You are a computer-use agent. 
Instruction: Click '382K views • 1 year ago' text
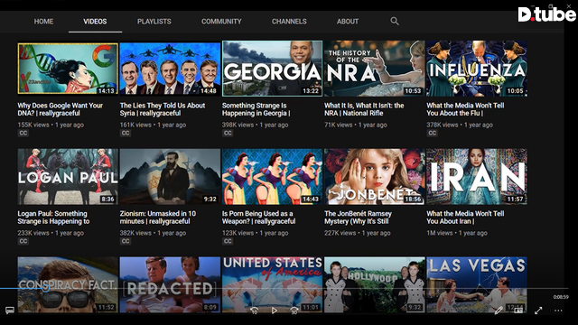click(x=153, y=233)
